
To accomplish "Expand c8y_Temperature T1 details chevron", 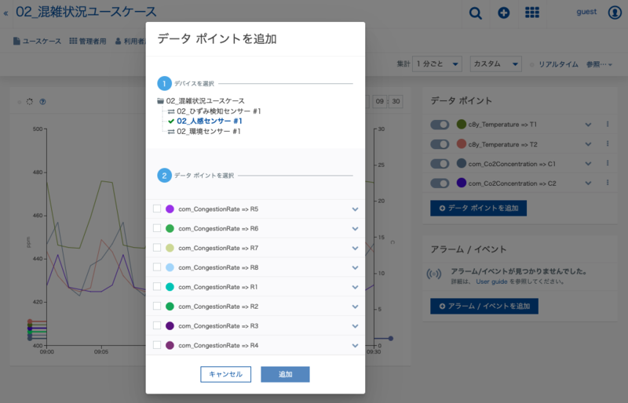I will click(588, 125).
